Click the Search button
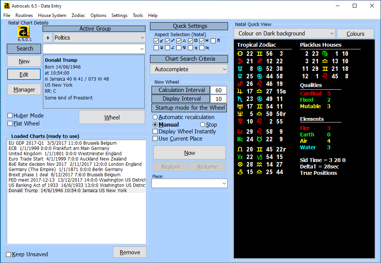Image resolution: width=381 pixels, height=263 pixels. tap(24, 49)
